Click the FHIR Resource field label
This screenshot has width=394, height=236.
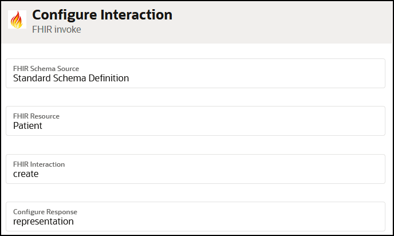click(x=36, y=116)
